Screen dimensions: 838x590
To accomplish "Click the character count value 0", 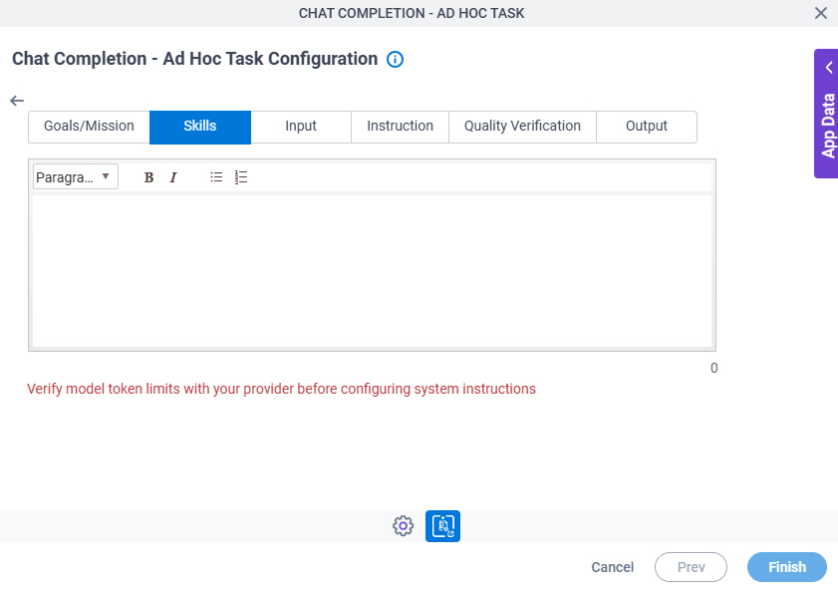I will [714, 368].
